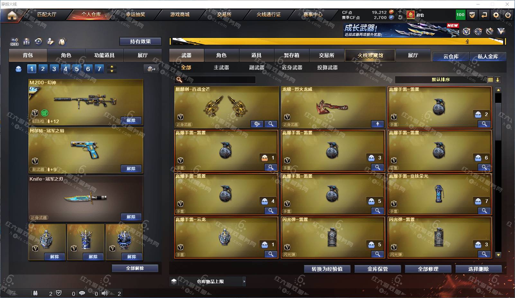
Task: Switch to the 火线珍藏馆 tab
Action: click(x=370, y=55)
